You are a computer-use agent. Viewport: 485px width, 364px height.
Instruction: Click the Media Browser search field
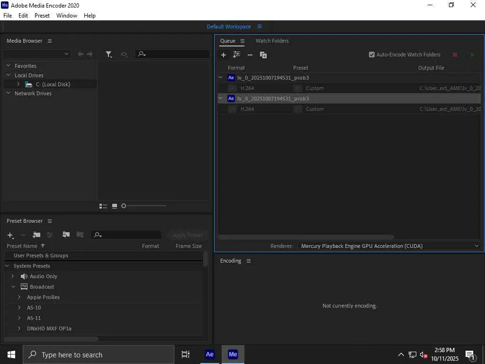pyautogui.click(x=172, y=54)
